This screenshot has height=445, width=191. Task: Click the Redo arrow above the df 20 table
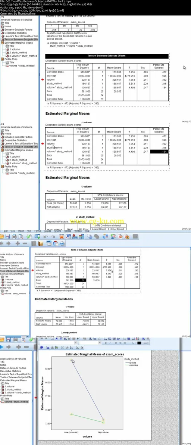53,237
